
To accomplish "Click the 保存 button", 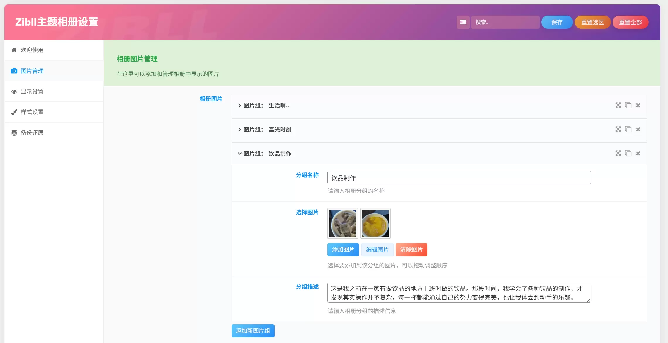I will click(x=557, y=22).
